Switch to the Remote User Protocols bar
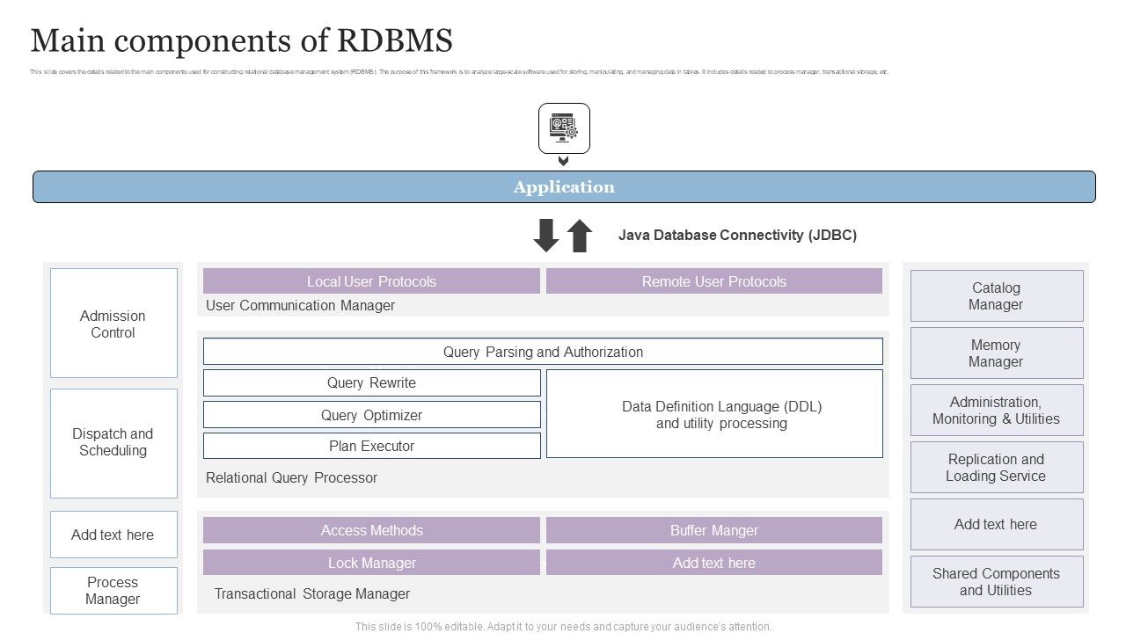1126x633 pixels. pos(714,281)
